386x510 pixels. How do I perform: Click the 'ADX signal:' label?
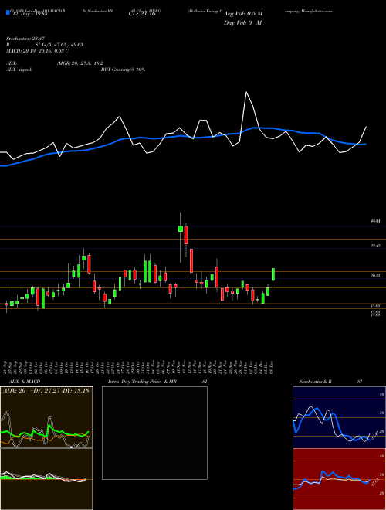(x=19, y=70)
